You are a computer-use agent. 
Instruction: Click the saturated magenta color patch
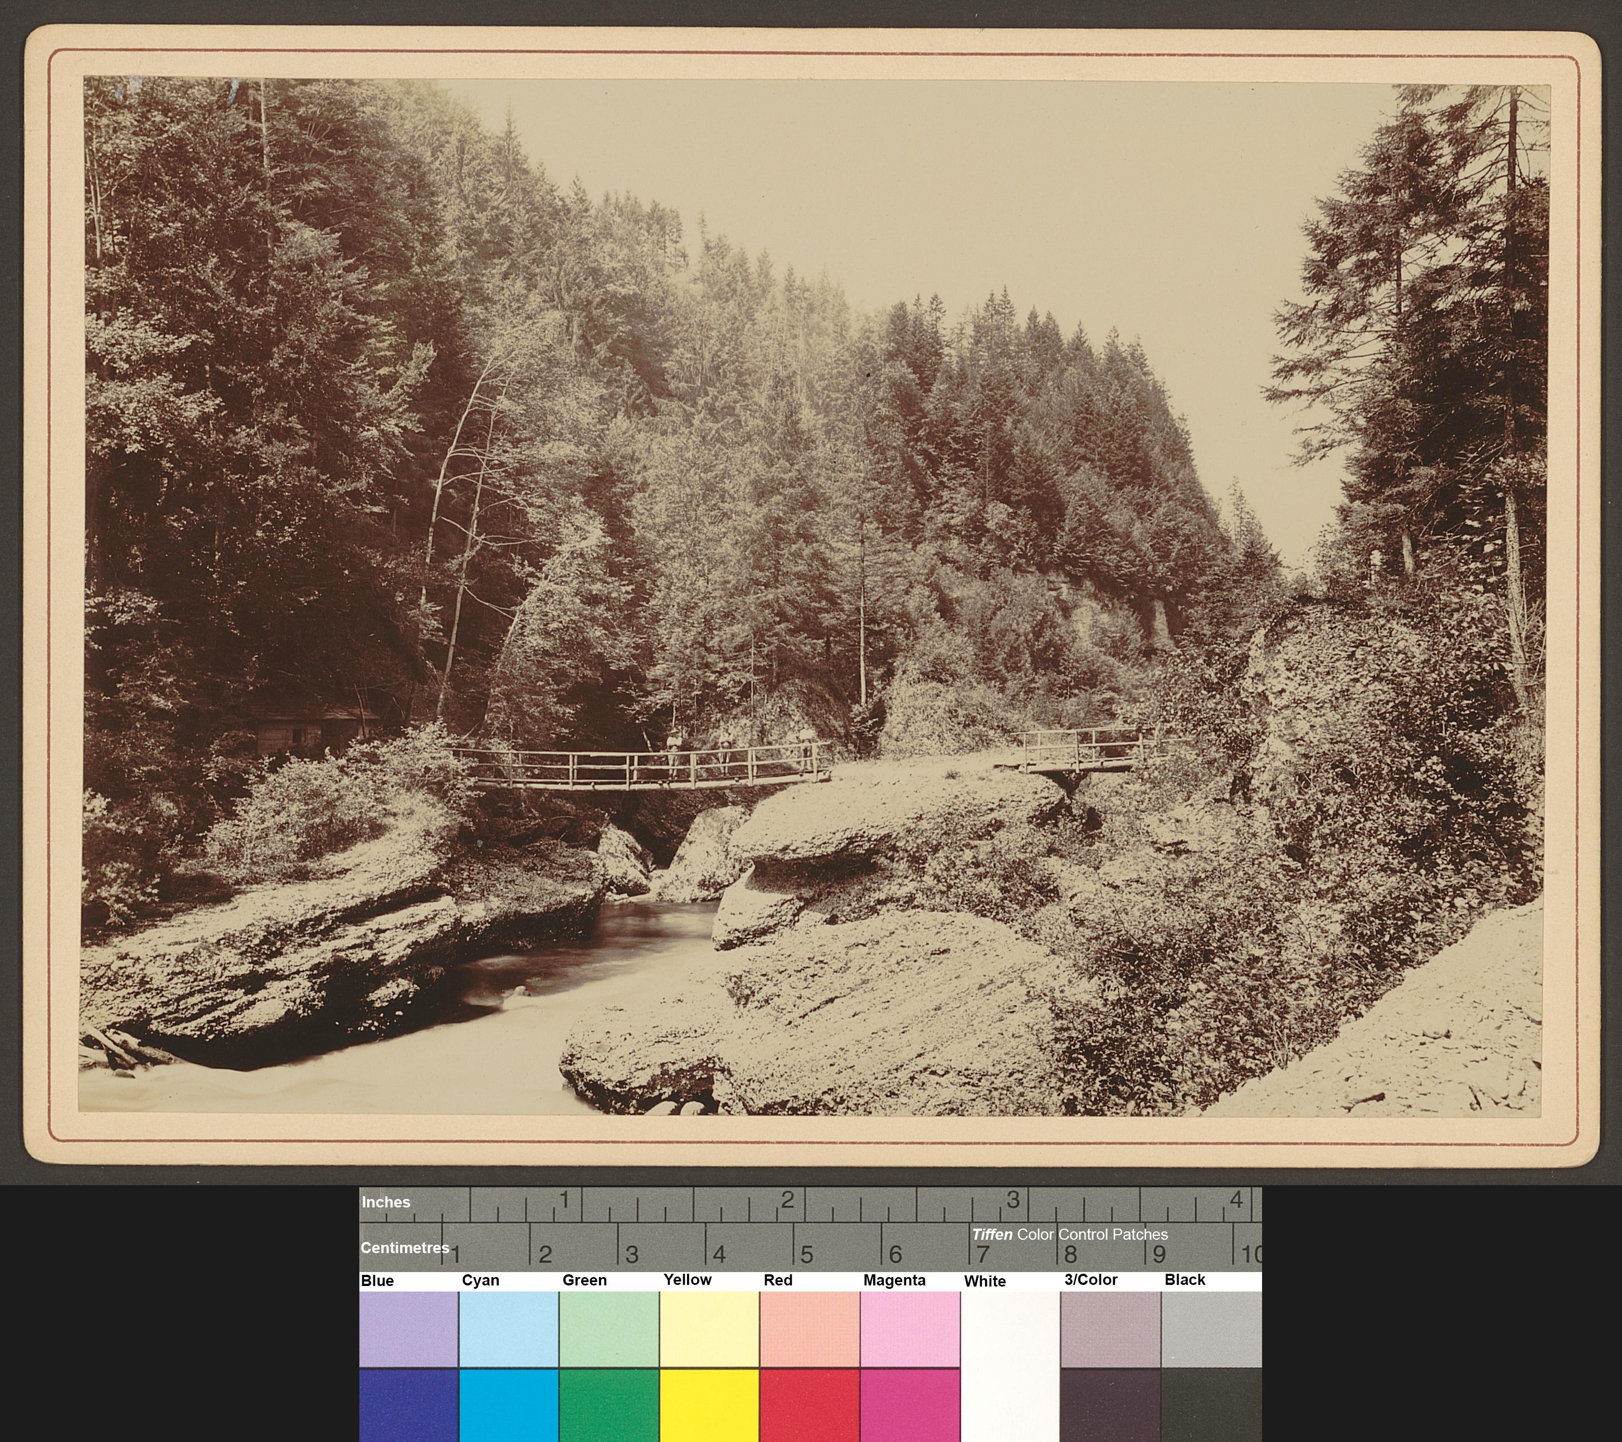coord(910,1405)
